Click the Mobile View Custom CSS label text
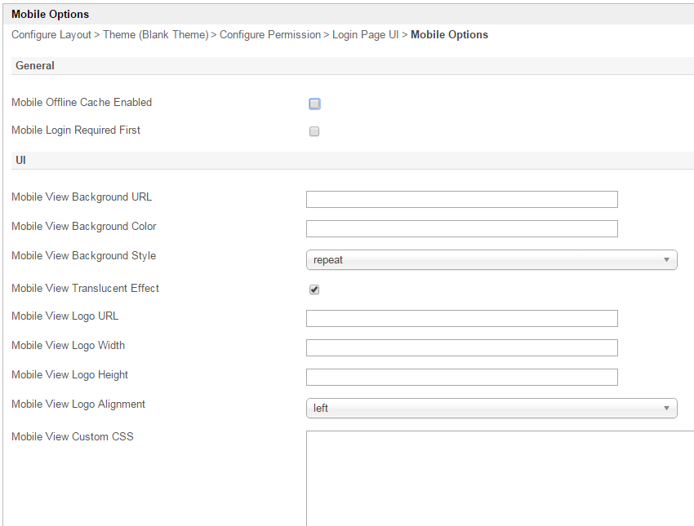Image resolution: width=694 pixels, height=526 pixels. coord(72,437)
